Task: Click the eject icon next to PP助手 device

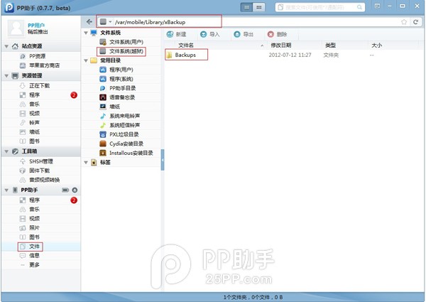Action: pyautogui.click(x=75, y=190)
